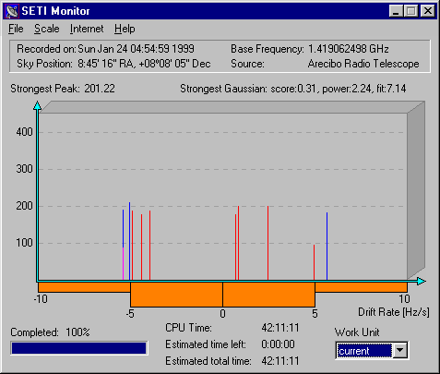Click the Estimated time left value 0:00:00
The height and width of the screenshot is (374, 440).
coord(278,344)
